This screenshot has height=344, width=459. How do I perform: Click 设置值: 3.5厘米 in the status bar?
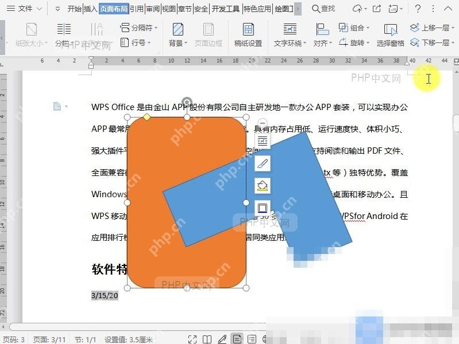pos(129,339)
